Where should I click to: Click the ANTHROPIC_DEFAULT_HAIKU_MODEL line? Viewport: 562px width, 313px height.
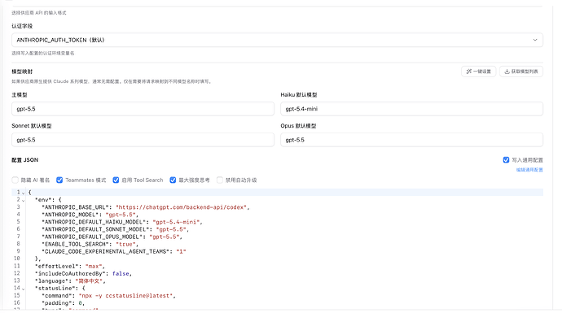(122, 222)
